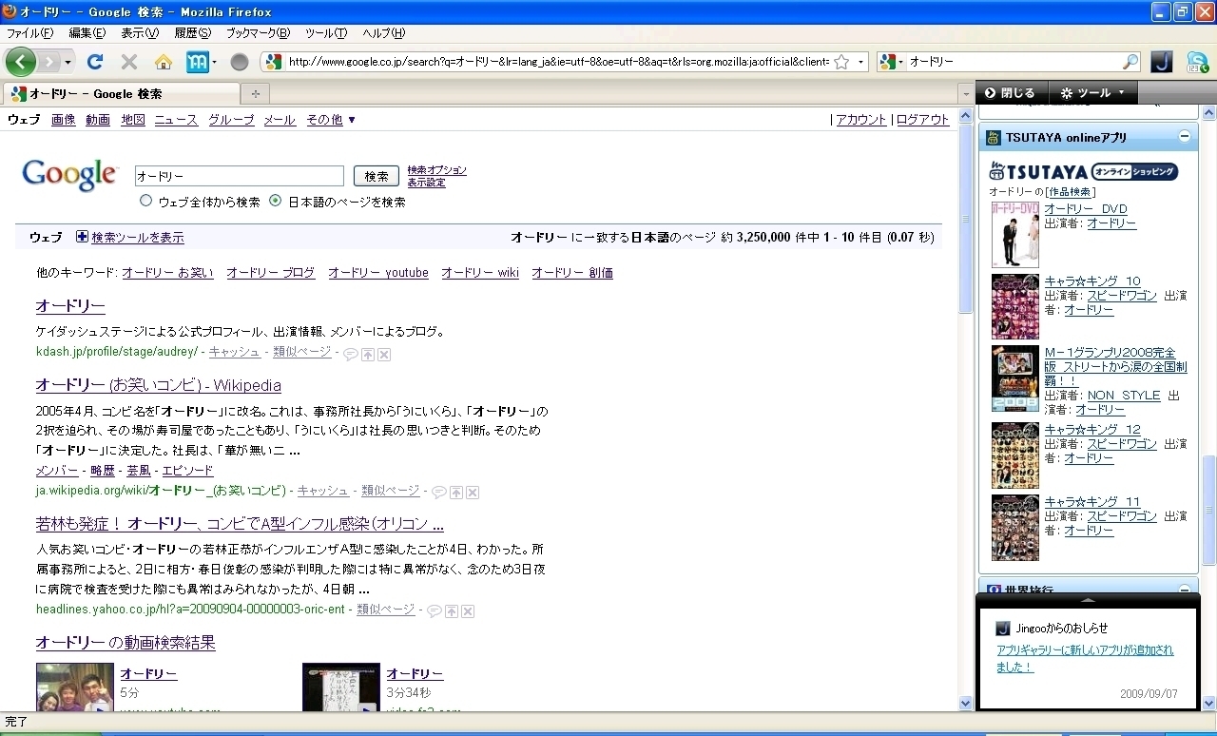
Task: Click the related keyword オードリー wiki
Action: point(480,273)
